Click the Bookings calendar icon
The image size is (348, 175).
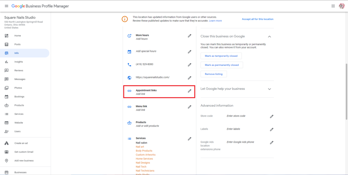coord(6,97)
